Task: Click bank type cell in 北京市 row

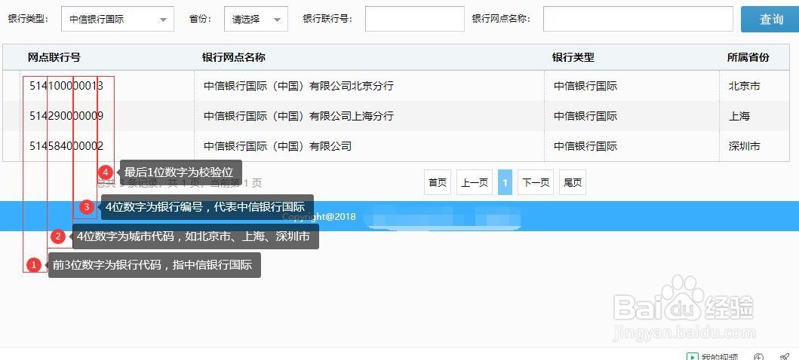Action: coord(585,86)
